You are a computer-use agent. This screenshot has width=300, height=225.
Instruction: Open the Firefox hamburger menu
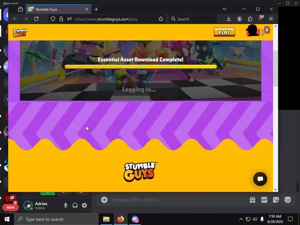pyautogui.click(x=271, y=19)
